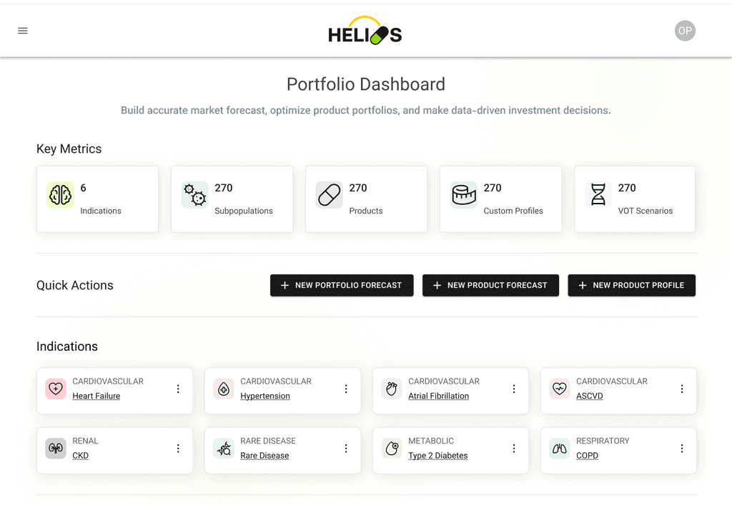Click the lungs icon for COPD
Screen dimensions: 732x505
click(560, 449)
